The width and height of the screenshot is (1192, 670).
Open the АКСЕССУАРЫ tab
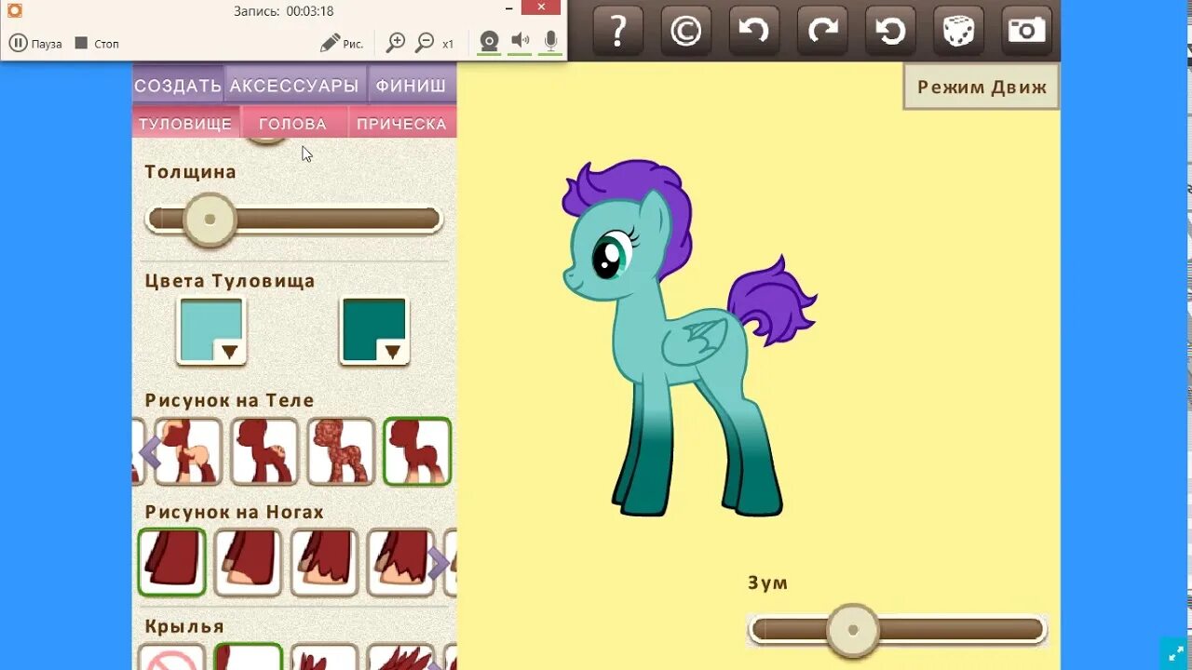click(x=294, y=86)
